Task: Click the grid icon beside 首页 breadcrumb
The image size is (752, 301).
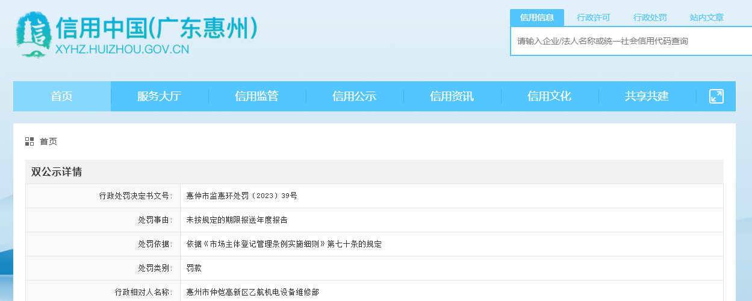Action: [x=30, y=141]
